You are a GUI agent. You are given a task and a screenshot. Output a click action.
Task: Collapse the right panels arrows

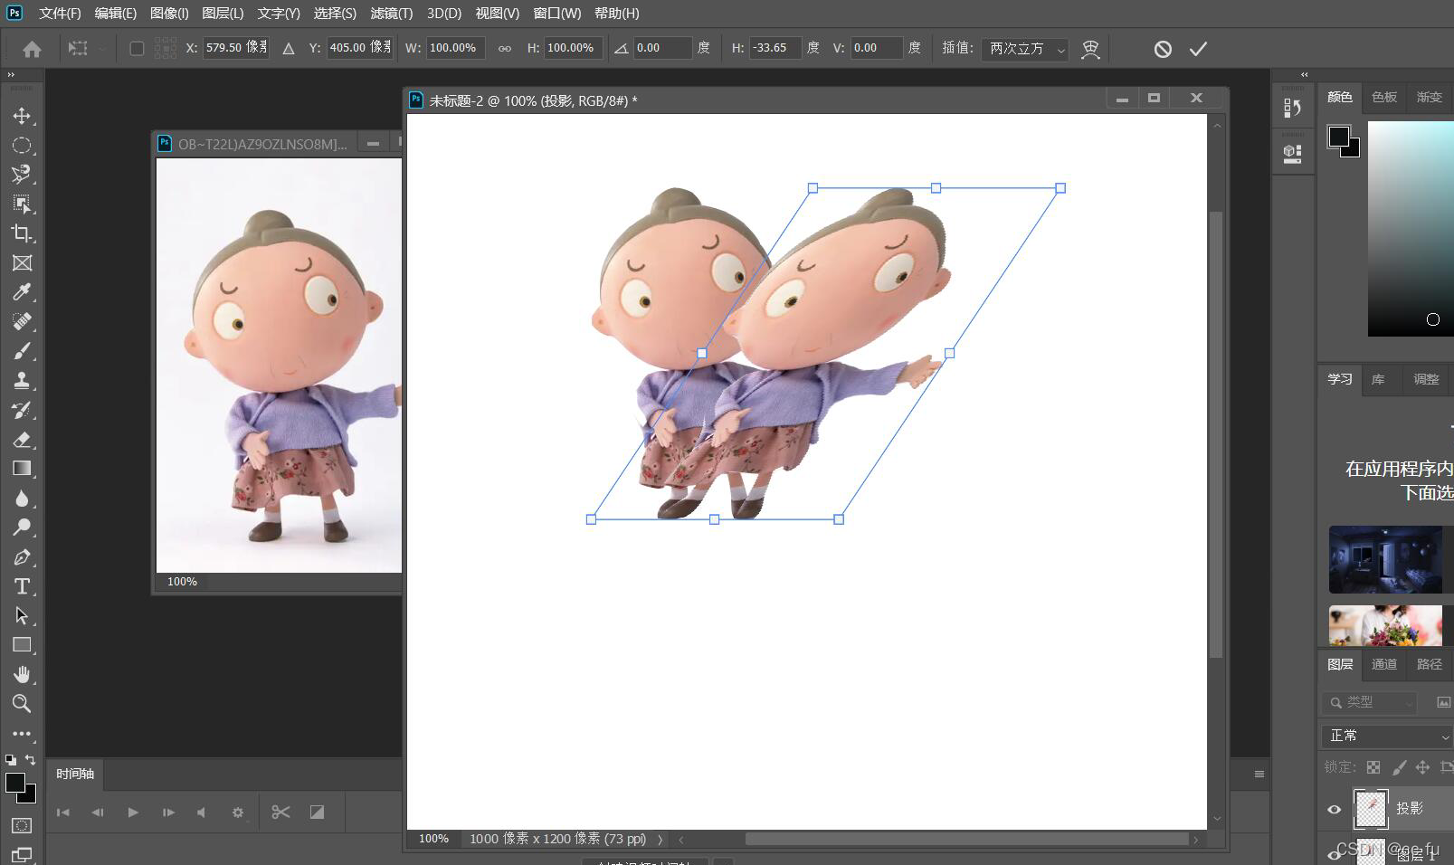[1304, 75]
